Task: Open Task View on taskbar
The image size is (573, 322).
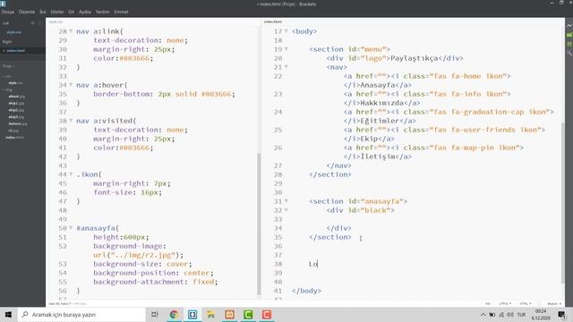Action: [155, 314]
